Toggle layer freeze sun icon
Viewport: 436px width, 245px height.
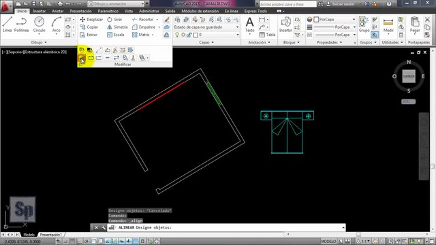[183, 35]
